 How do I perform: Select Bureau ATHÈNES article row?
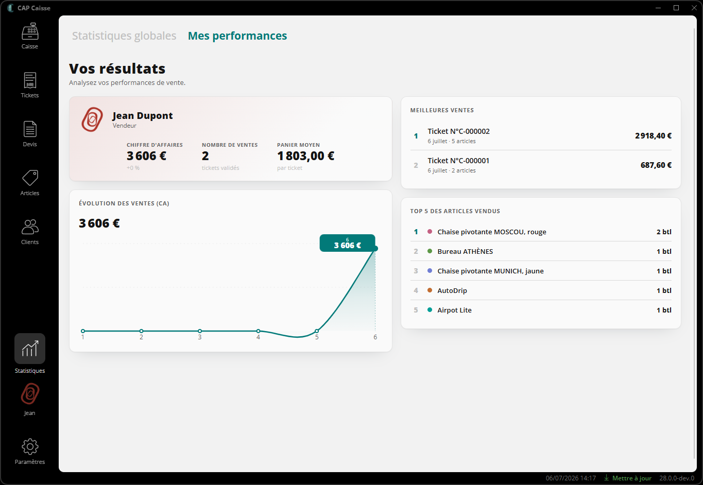[541, 251]
